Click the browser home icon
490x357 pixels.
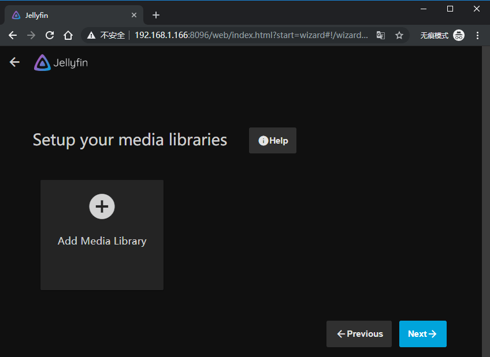coord(68,35)
